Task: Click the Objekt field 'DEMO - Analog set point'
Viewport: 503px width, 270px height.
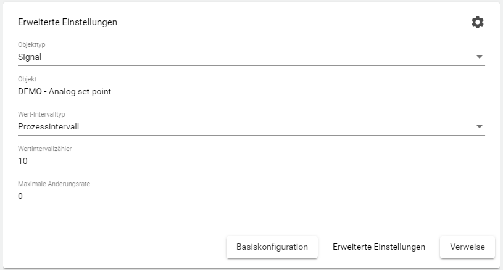Action: click(64, 92)
